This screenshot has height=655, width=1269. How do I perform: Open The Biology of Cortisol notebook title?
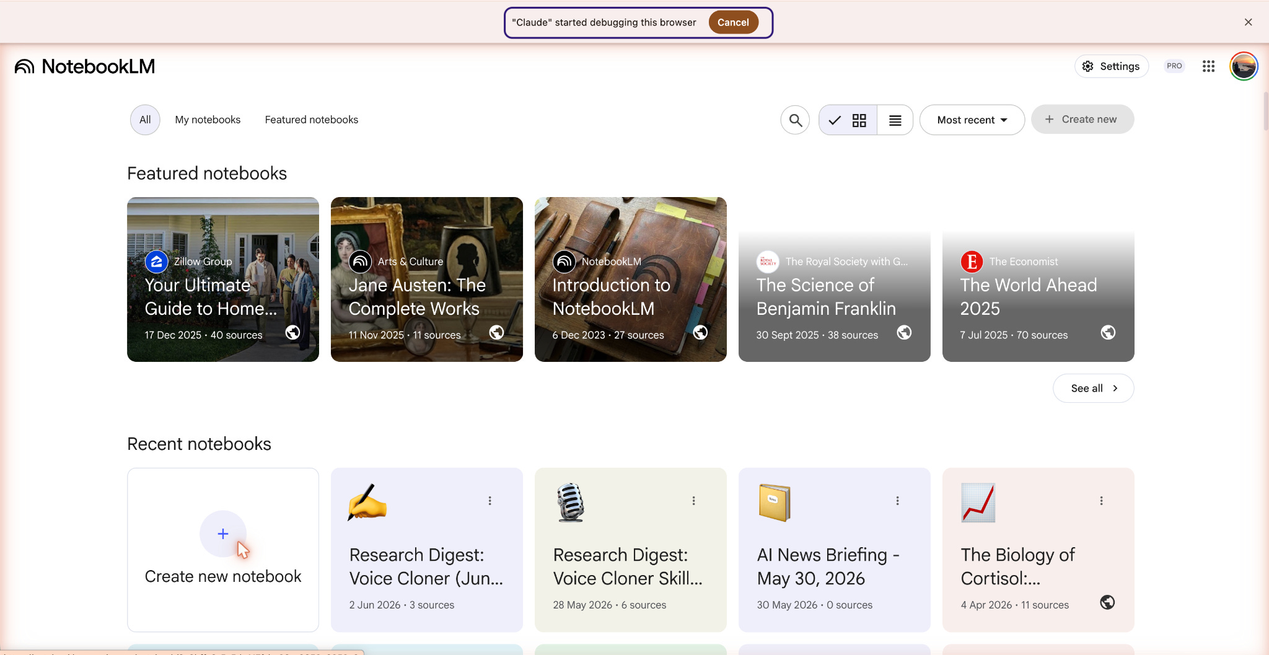1017,566
